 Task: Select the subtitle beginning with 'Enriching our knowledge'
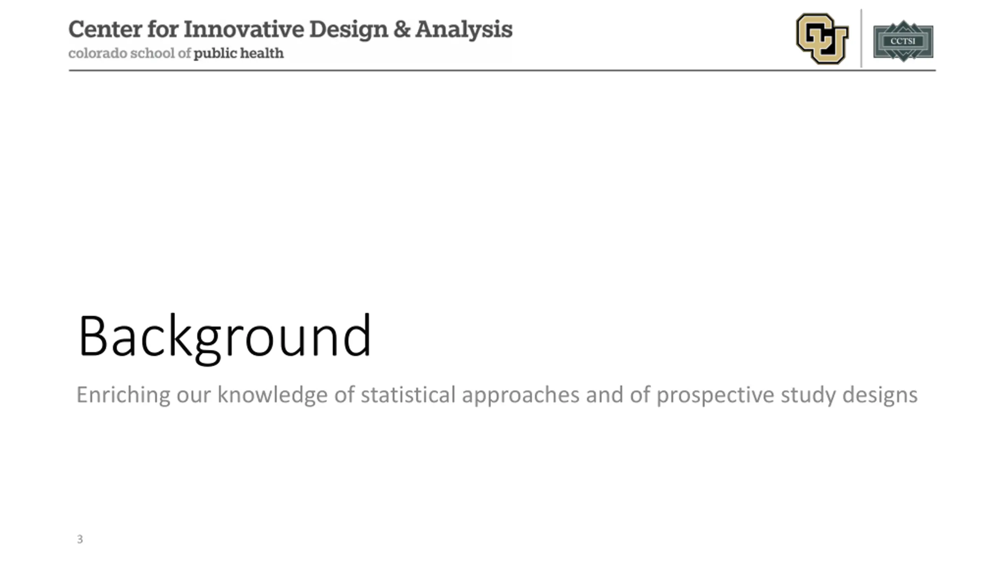(x=497, y=395)
